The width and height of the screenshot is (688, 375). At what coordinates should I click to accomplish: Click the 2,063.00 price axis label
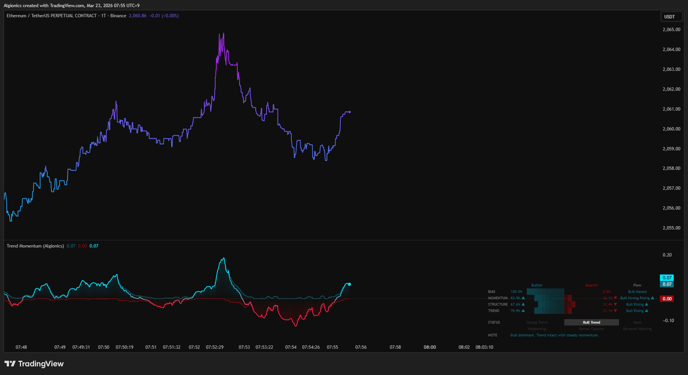tap(672, 69)
